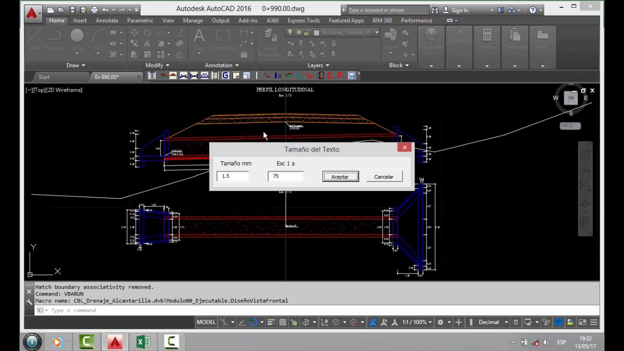Select the Start file tab
624x351 pixels.
(44, 77)
